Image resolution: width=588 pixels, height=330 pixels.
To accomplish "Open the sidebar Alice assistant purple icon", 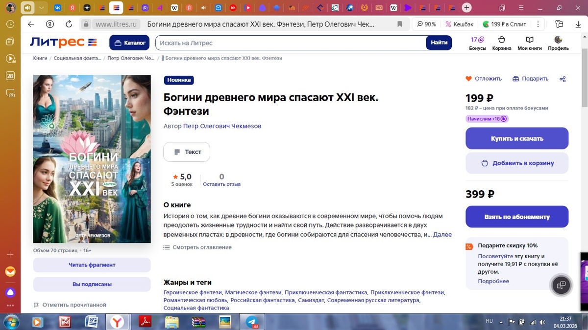I will (x=10, y=293).
